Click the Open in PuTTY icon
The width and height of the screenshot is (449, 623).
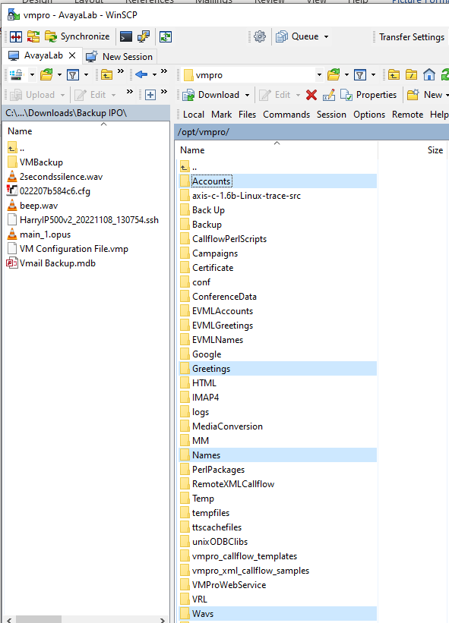point(144,37)
